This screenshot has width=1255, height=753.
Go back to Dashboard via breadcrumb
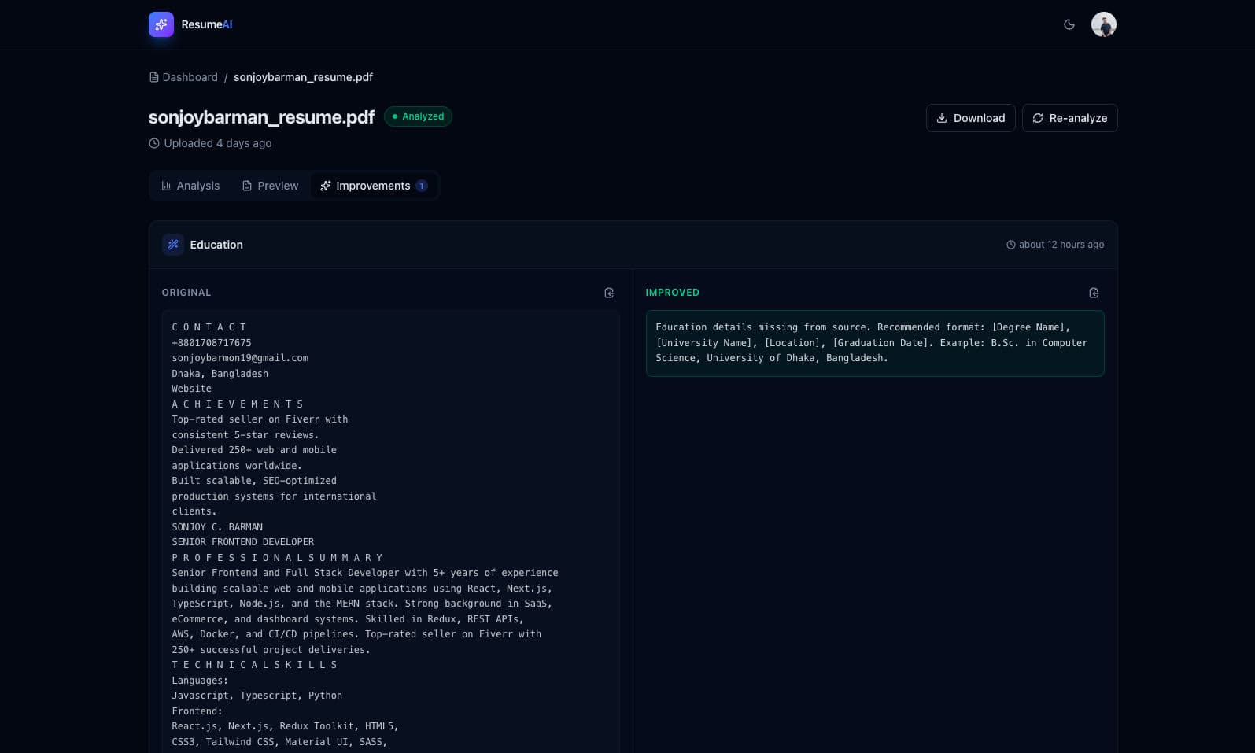(x=189, y=77)
